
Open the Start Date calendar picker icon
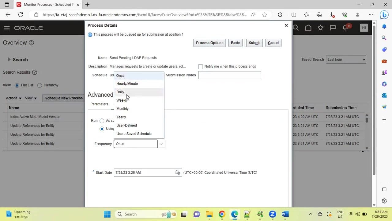[178, 173]
